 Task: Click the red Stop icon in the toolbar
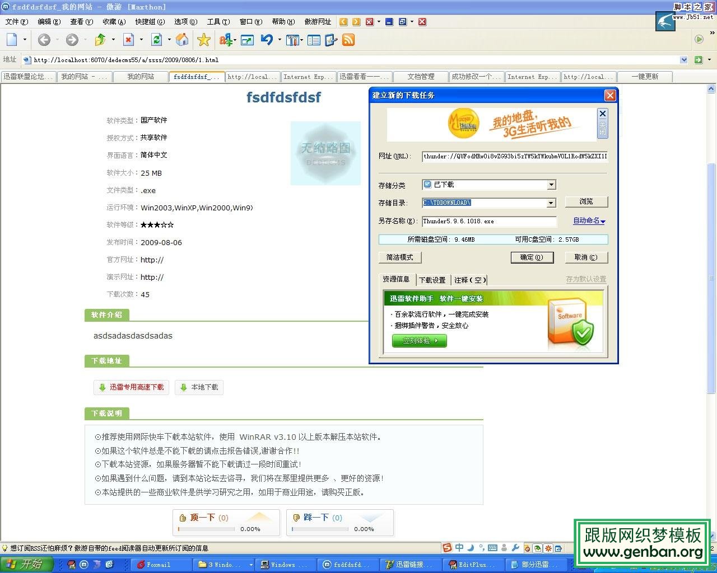[128, 40]
